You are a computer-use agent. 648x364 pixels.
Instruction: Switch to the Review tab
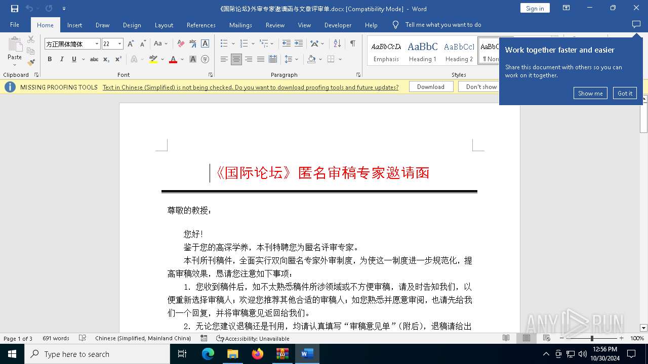(275, 25)
